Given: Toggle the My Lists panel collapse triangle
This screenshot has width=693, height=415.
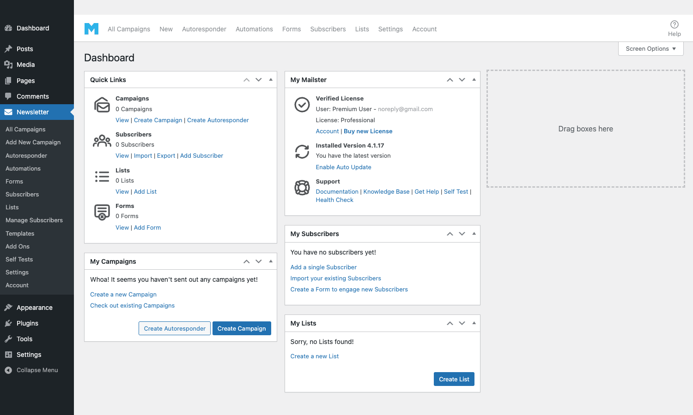Looking at the screenshot, I should 474,323.
